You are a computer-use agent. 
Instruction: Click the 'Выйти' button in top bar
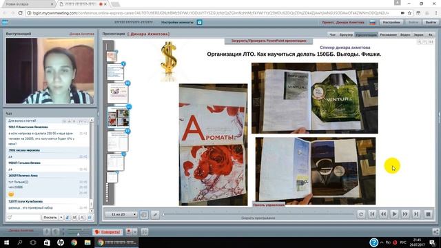click(431, 22)
